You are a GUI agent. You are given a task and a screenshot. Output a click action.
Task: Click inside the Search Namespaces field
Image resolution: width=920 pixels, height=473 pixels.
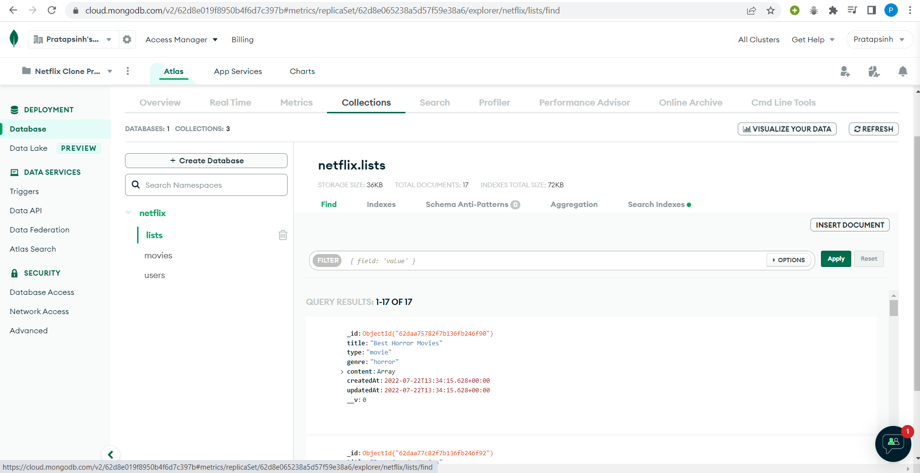tap(207, 185)
